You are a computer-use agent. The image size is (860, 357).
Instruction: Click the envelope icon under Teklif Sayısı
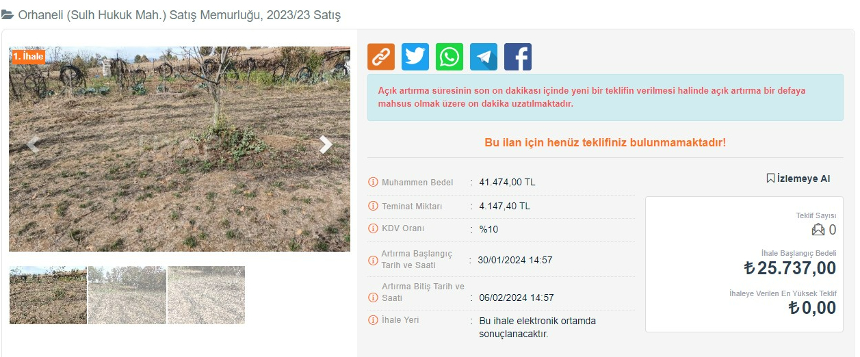818,230
